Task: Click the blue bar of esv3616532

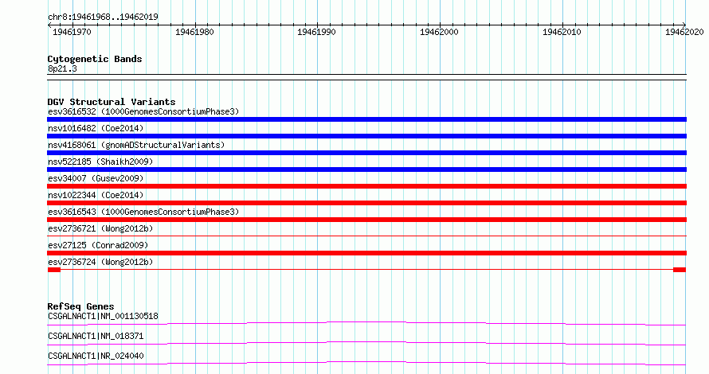Action: [366, 119]
